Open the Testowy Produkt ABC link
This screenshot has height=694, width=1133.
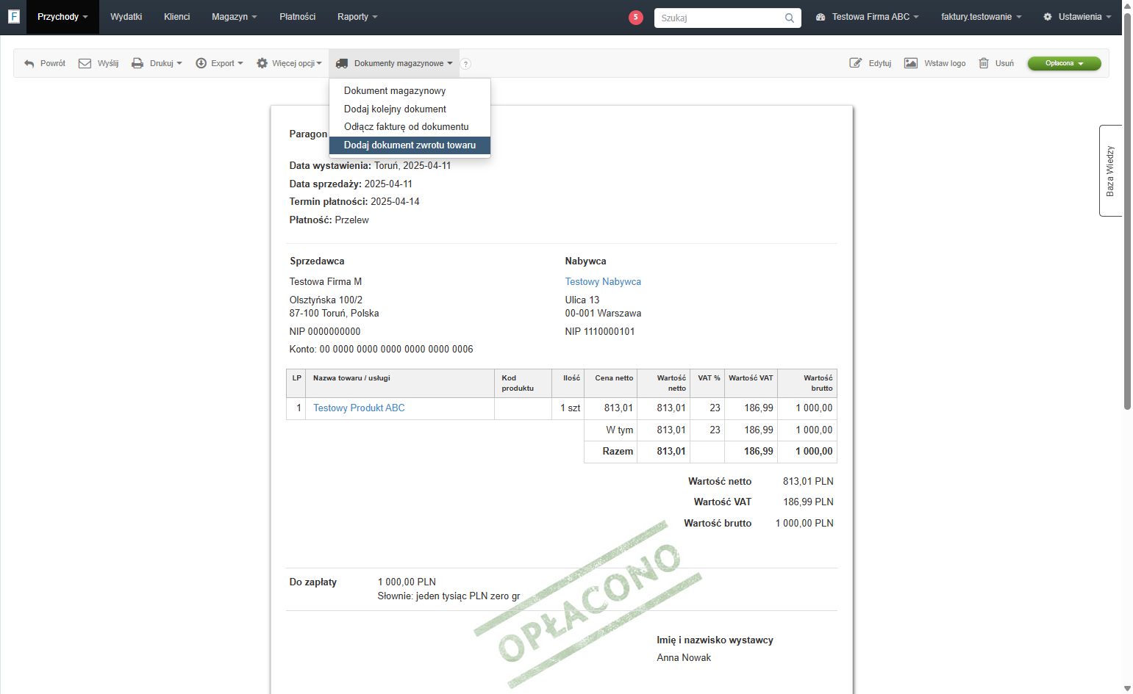[359, 408]
